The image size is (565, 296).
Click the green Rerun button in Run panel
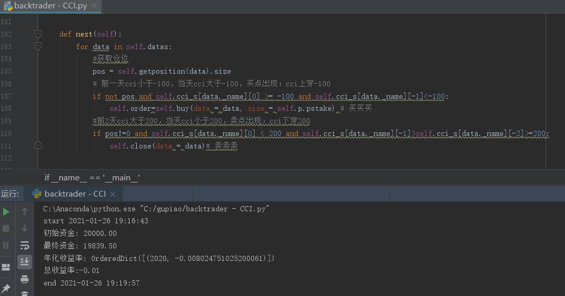[x=6, y=211]
